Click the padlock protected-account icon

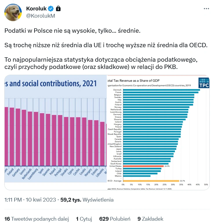pos(58,8)
